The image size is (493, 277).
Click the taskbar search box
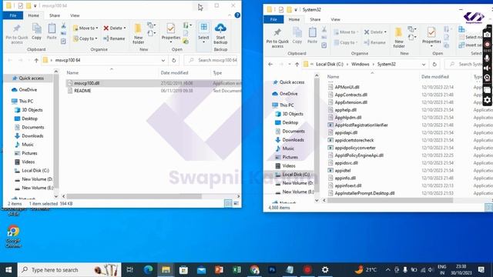[x=69, y=270]
